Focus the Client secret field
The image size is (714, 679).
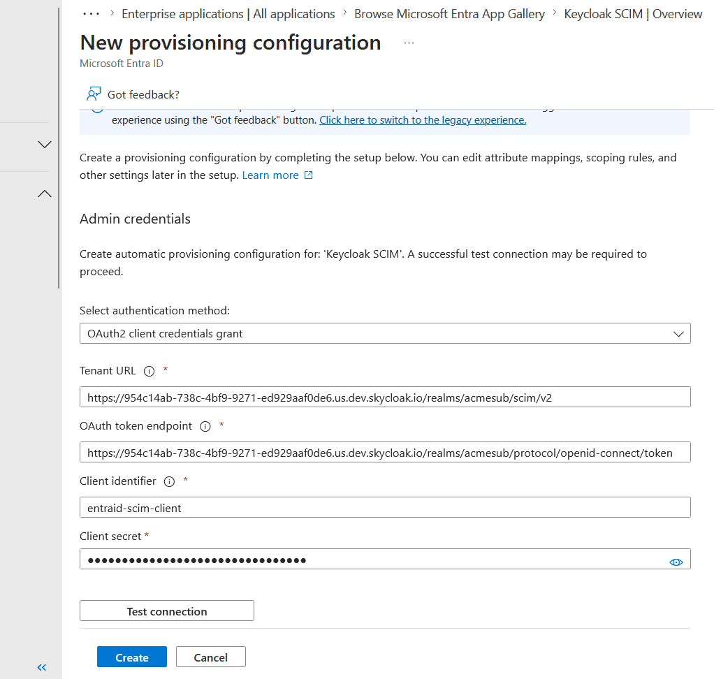tap(385, 560)
